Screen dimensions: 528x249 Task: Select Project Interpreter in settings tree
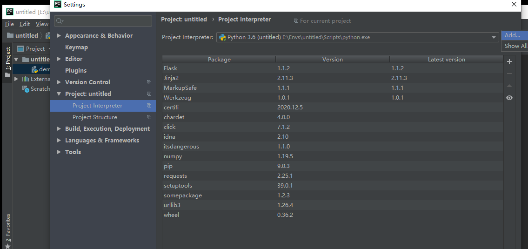[103, 106]
